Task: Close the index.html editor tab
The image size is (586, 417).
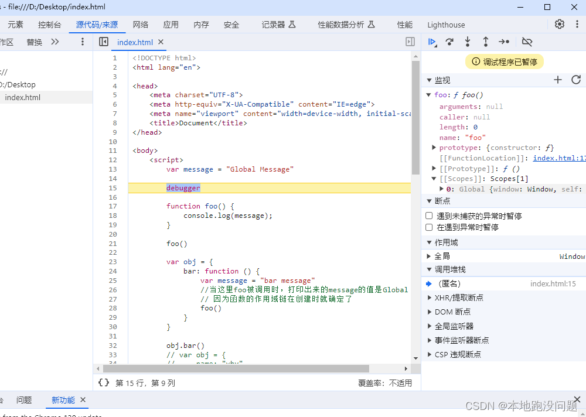Action: [161, 42]
